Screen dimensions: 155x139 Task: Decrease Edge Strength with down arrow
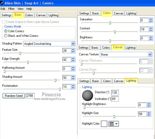(73, 61)
